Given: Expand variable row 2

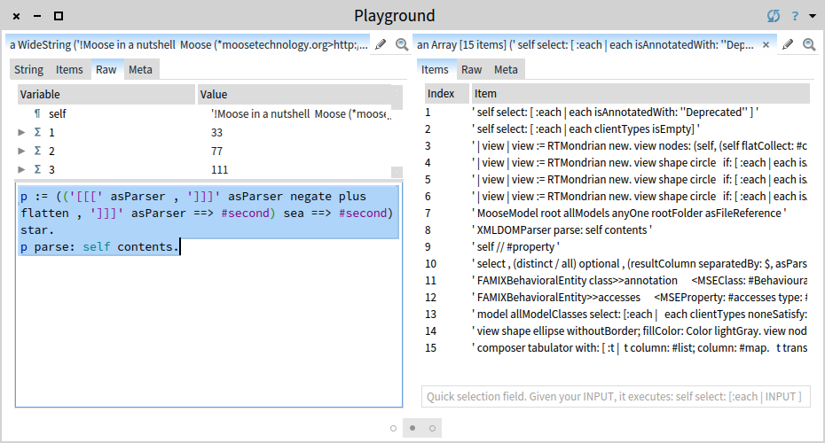Looking at the screenshot, I should pyautogui.click(x=21, y=151).
